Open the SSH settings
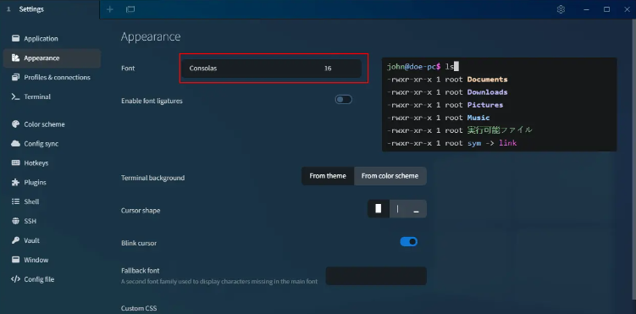Image resolution: width=636 pixels, height=314 pixels. 52,221
